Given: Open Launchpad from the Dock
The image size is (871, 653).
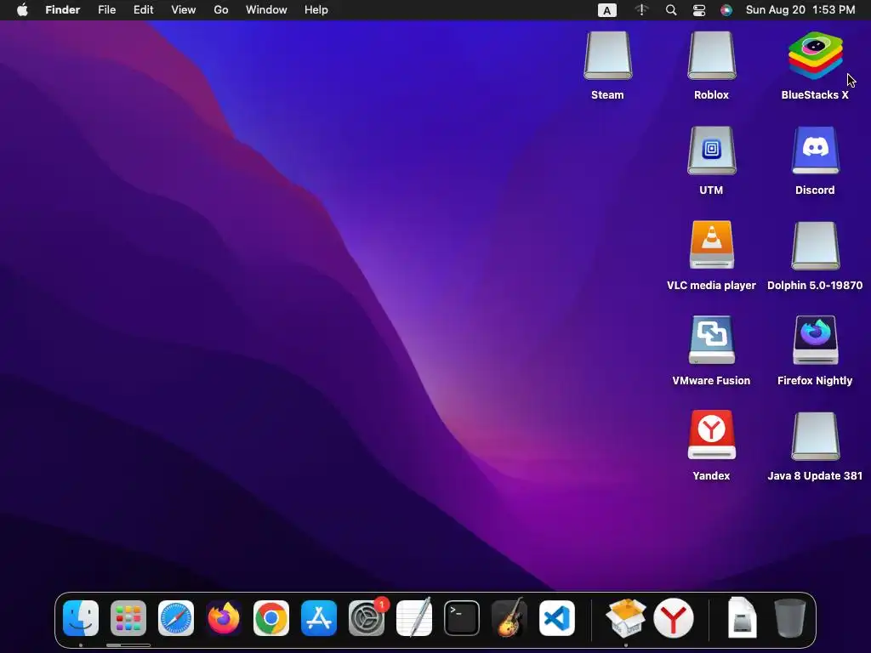Looking at the screenshot, I should pos(128,618).
